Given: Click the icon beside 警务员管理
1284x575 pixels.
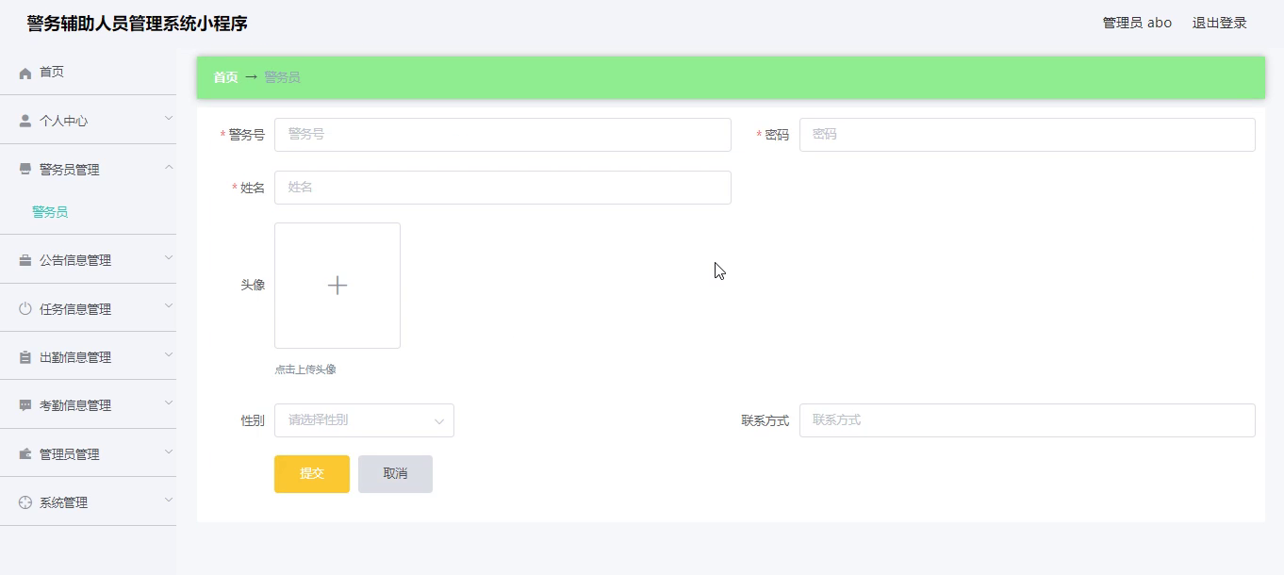Looking at the screenshot, I should point(25,170).
